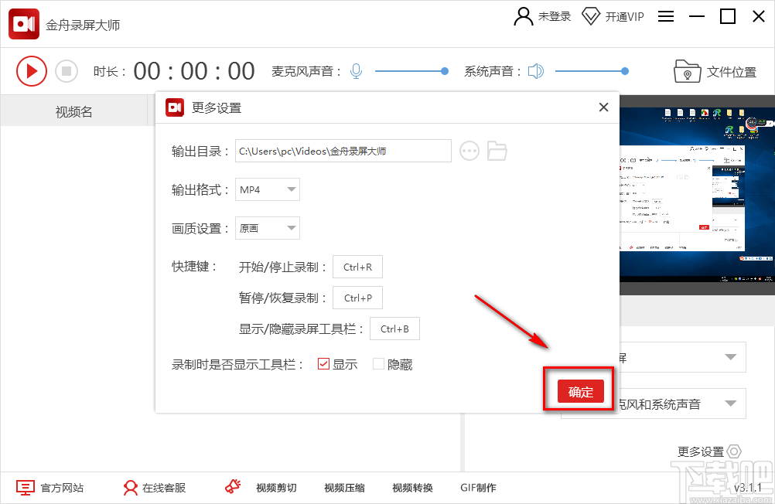Image resolution: width=775 pixels, height=504 pixels.
Task: Maximize the application window
Action: pyautogui.click(x=728, y=16)
